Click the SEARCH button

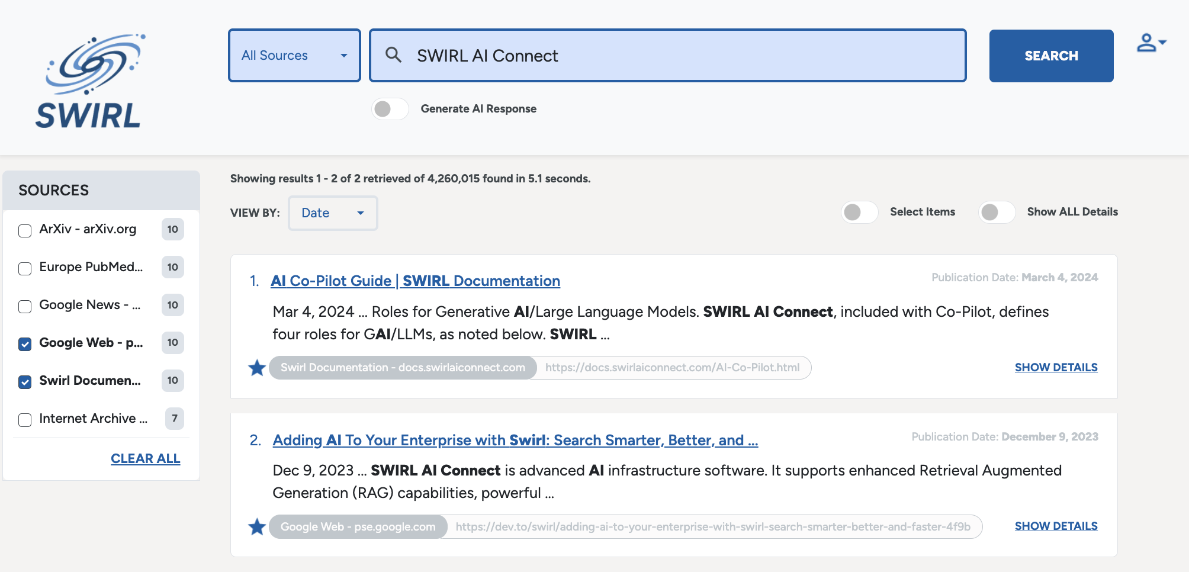point(1051,56)
